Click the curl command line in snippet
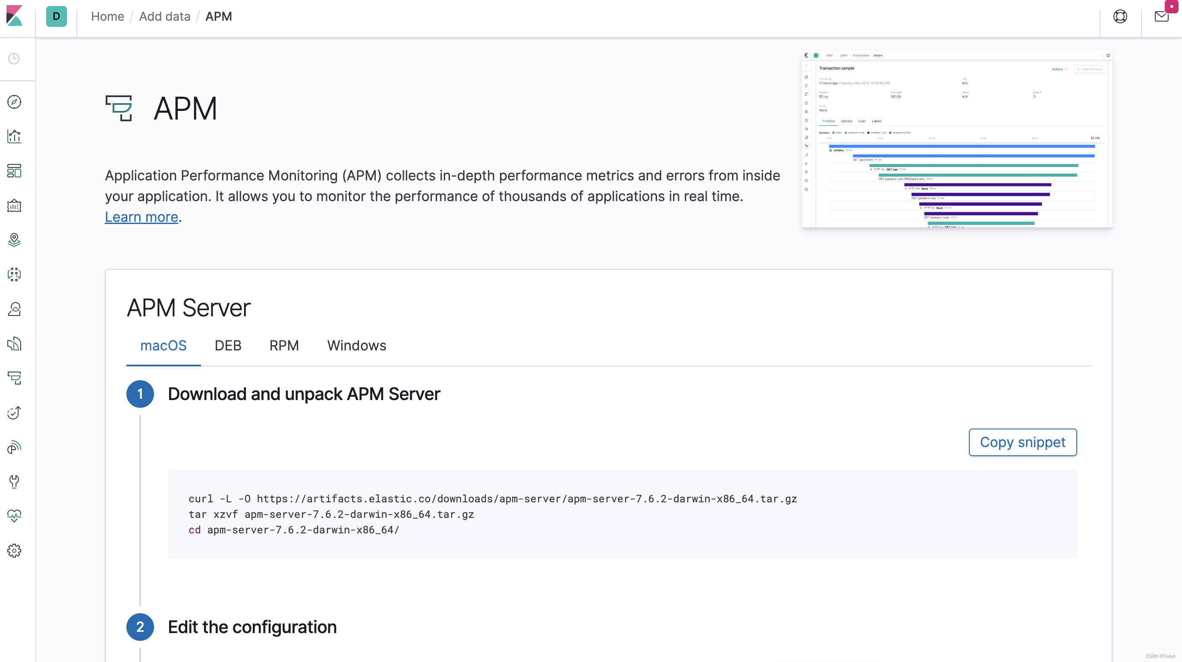This screenshot has width=1182, height=662. point(492,498)
